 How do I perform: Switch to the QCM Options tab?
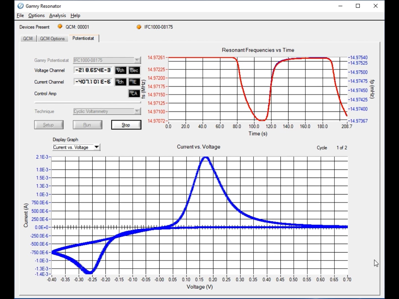tap(52, 38)
